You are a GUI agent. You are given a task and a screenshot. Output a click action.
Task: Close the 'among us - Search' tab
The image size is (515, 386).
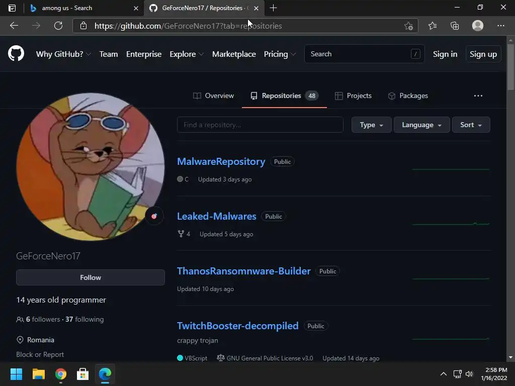click(136, 8)
